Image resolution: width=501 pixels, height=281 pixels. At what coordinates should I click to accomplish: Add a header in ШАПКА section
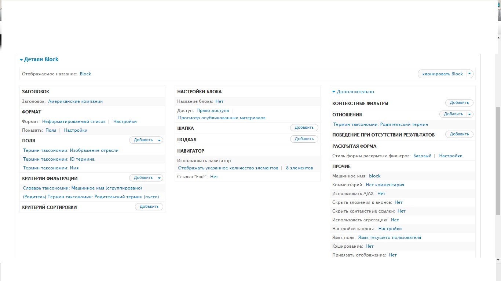pyautogui.click(x=304, y=128)
